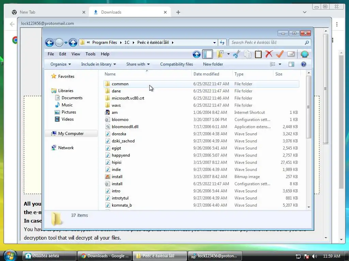Click the Copy icon in toolbar
The width and height of the screenshot is (349, 261).
pyautogui.click(x=247, y=54)
